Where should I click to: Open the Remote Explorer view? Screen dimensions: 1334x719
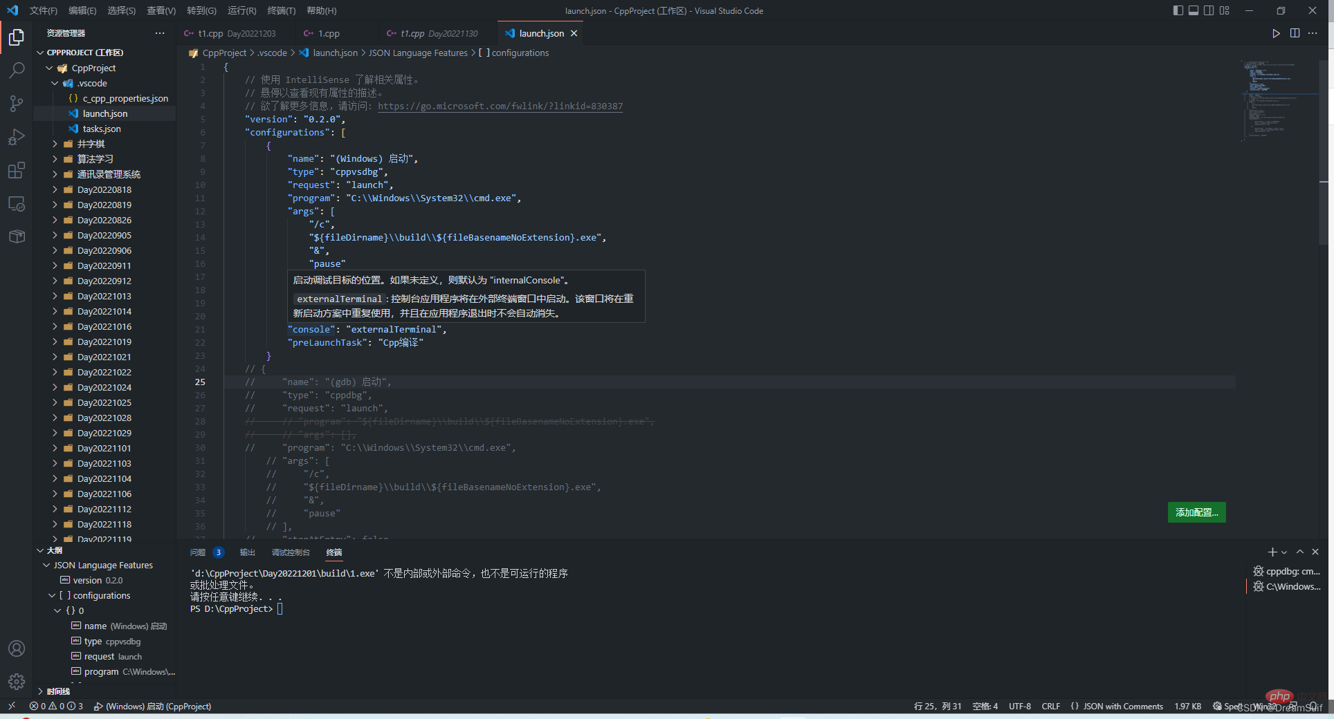tap(17, 203)
